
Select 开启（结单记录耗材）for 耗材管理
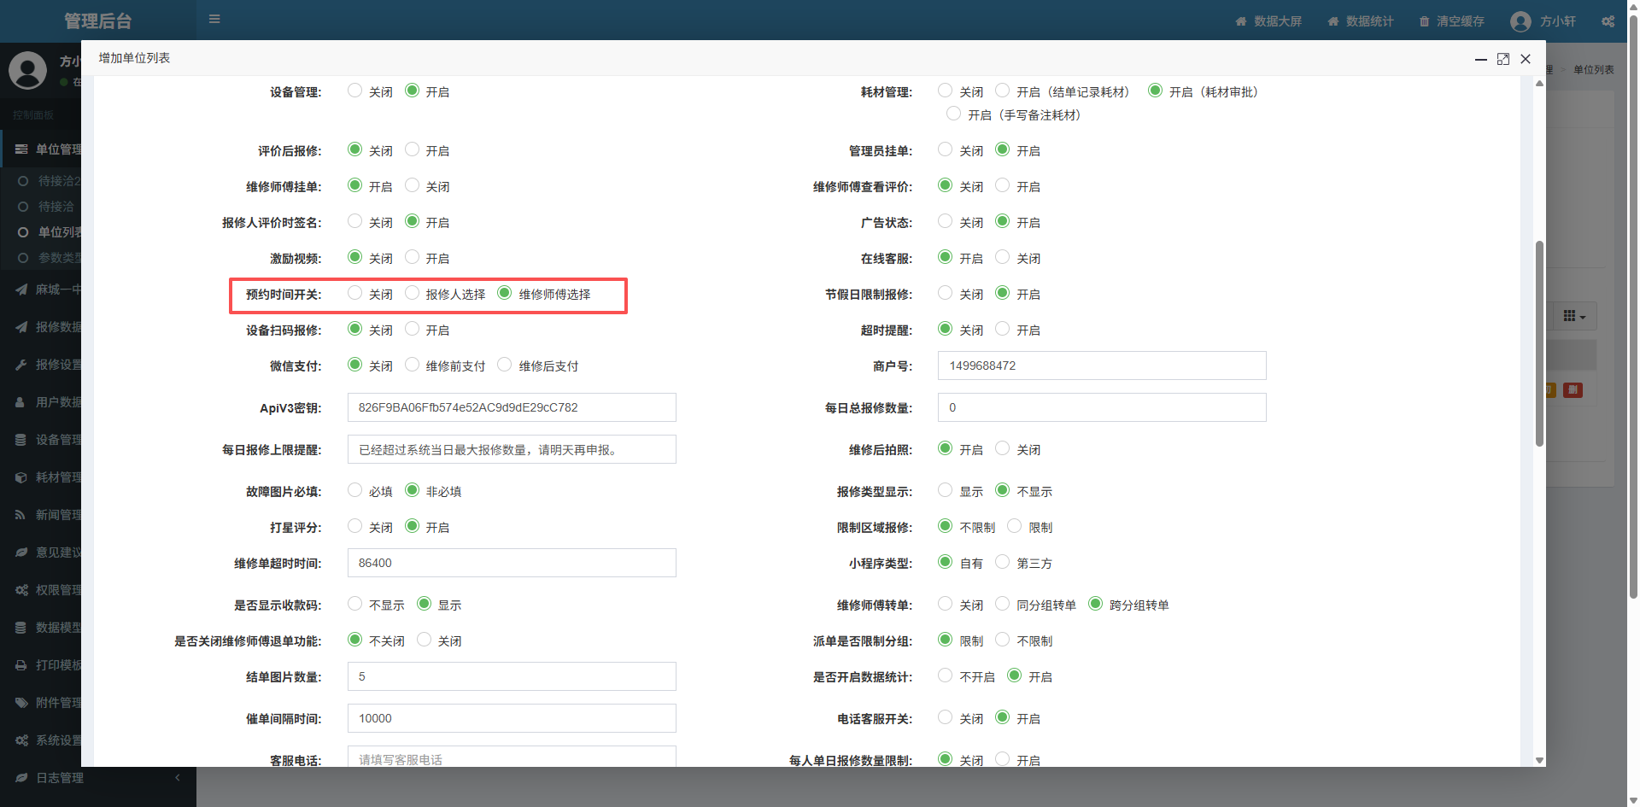pos(1003,91)
